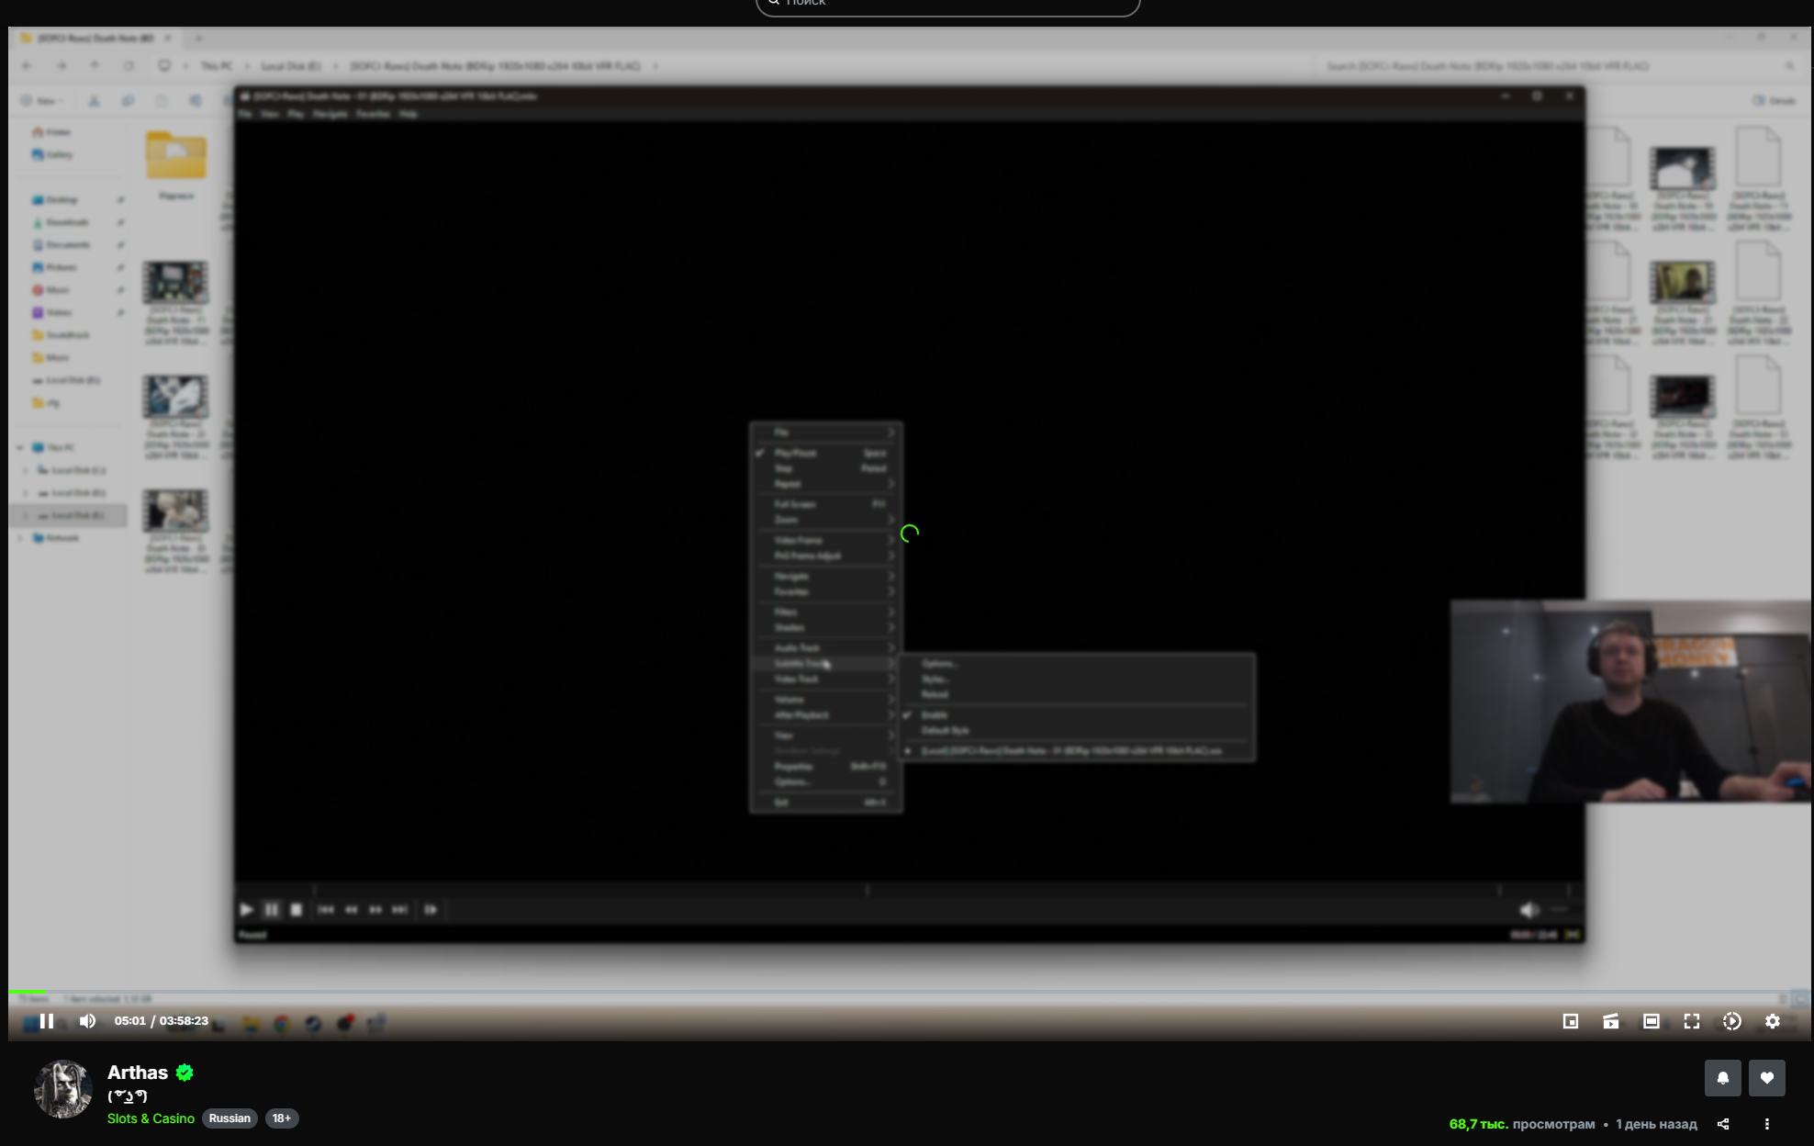1814x1146 pixels.
Task: Seek along the video progress bar
Action: 909,992
